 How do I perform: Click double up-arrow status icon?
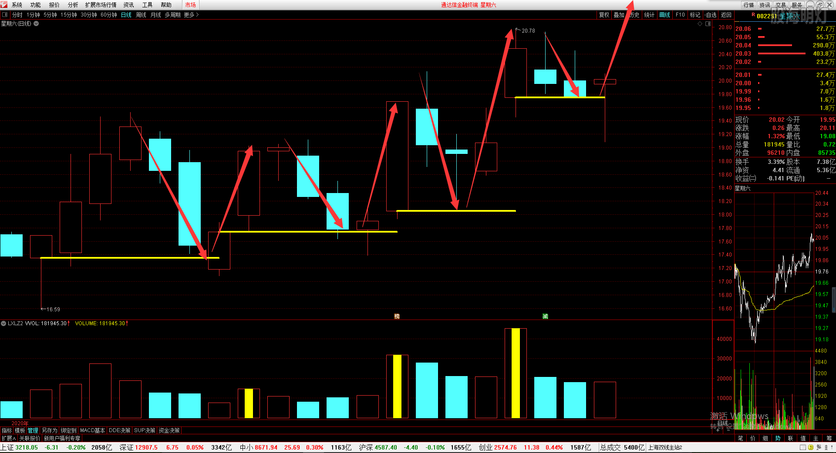(826, 447)
